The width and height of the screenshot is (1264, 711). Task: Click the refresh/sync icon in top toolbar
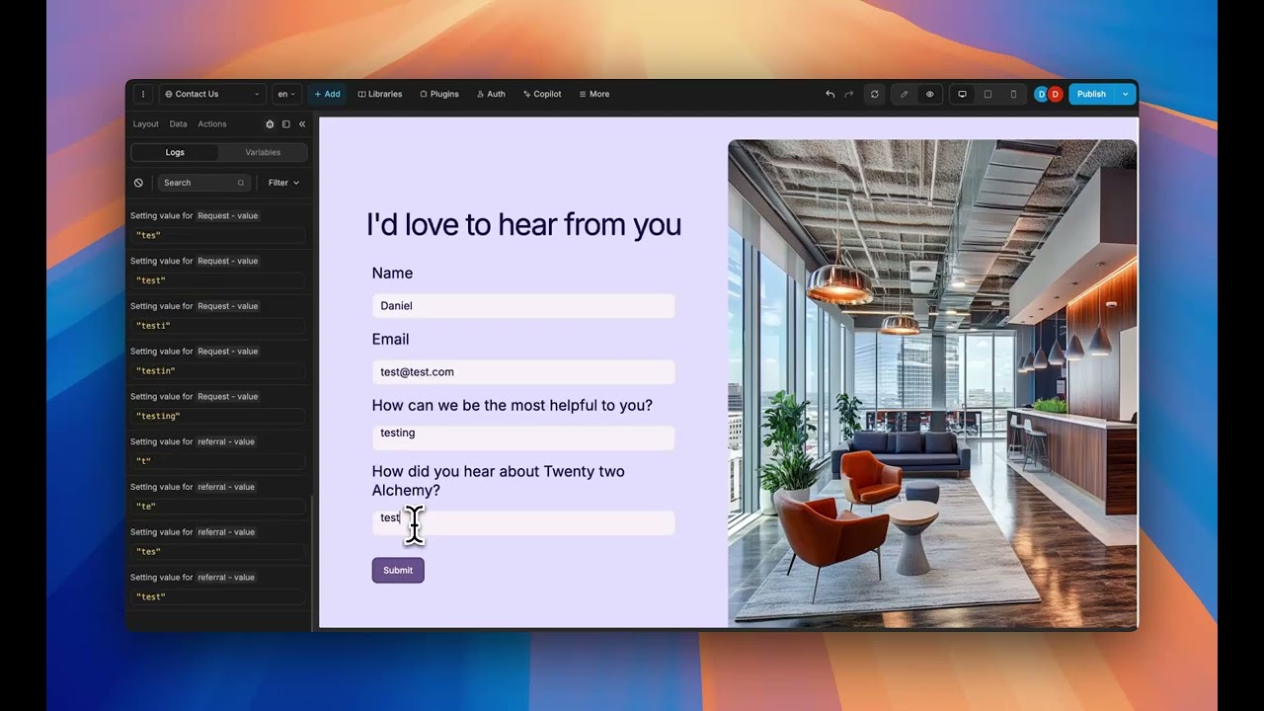pyautogui.click(x=874, y=94)
